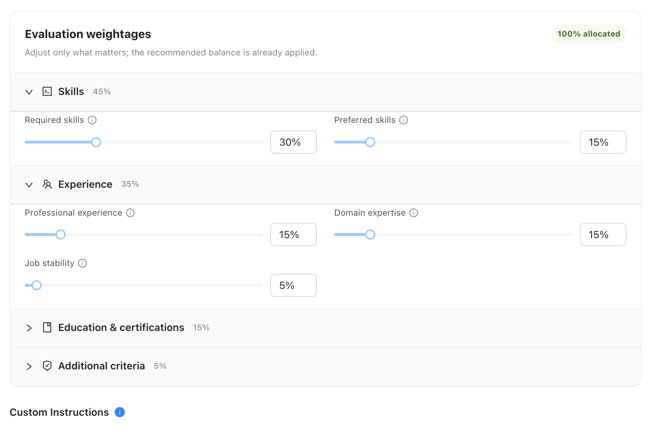Click the Experience people icon
The height and width of the screenshot is (427, 651).
[47, 184]
